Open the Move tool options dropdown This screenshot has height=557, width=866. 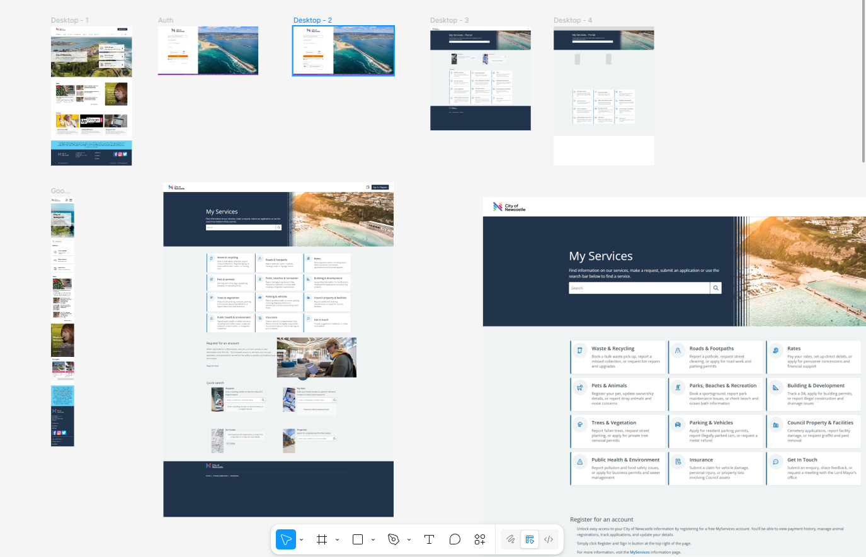tap(302, 539)
